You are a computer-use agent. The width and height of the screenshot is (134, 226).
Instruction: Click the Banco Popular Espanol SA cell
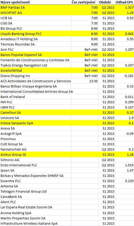(36, 55)
